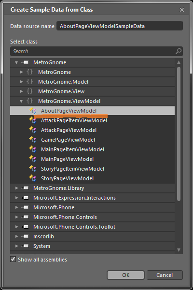Click the class icon beside StoryPageViewModel
This screenshot has height=290, width=193.
(33, 178)
